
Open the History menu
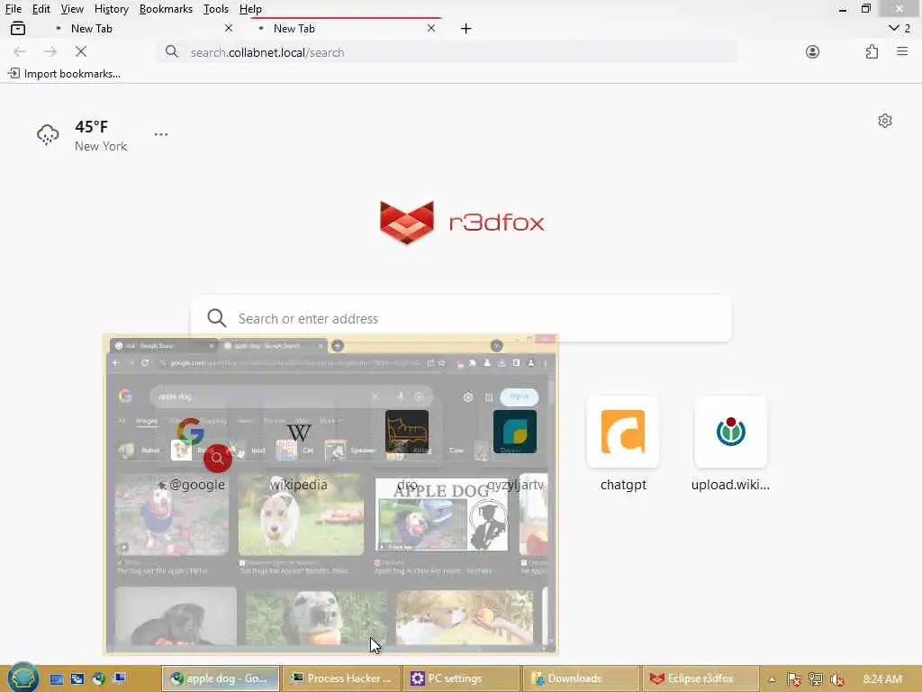pyautogui.click(x=111, y=9)
